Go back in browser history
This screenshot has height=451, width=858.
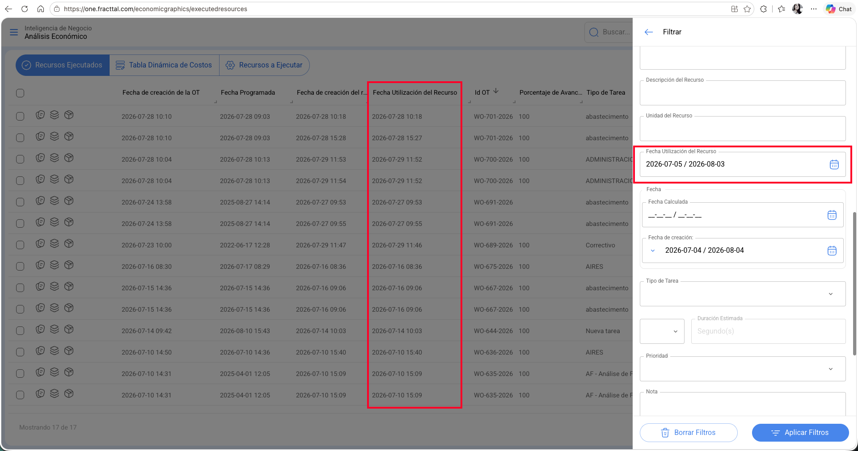tap(8, 9)
